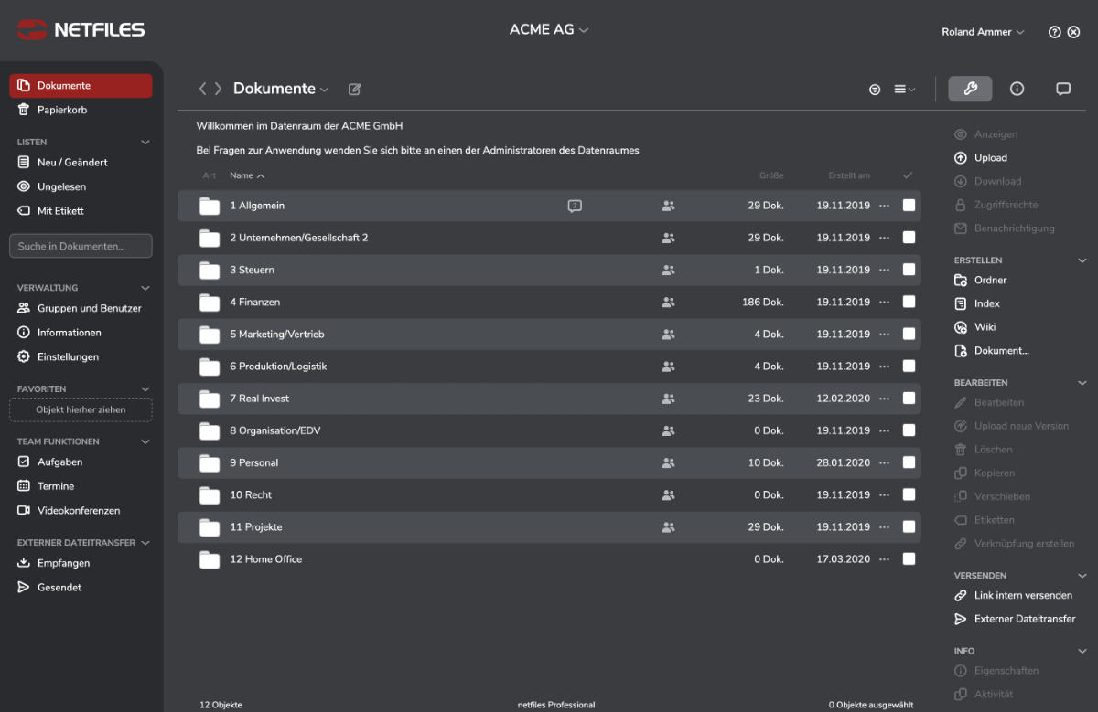
Task: Open the info panel icon
Action: coord(1017,89)
